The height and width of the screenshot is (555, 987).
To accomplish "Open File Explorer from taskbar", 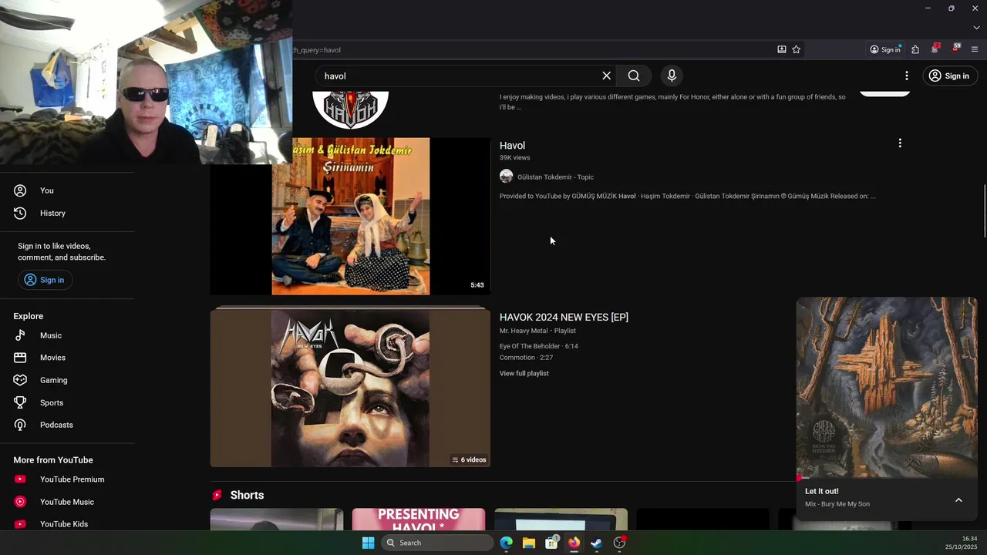I will pyautogui.click(x=529, y=543).
